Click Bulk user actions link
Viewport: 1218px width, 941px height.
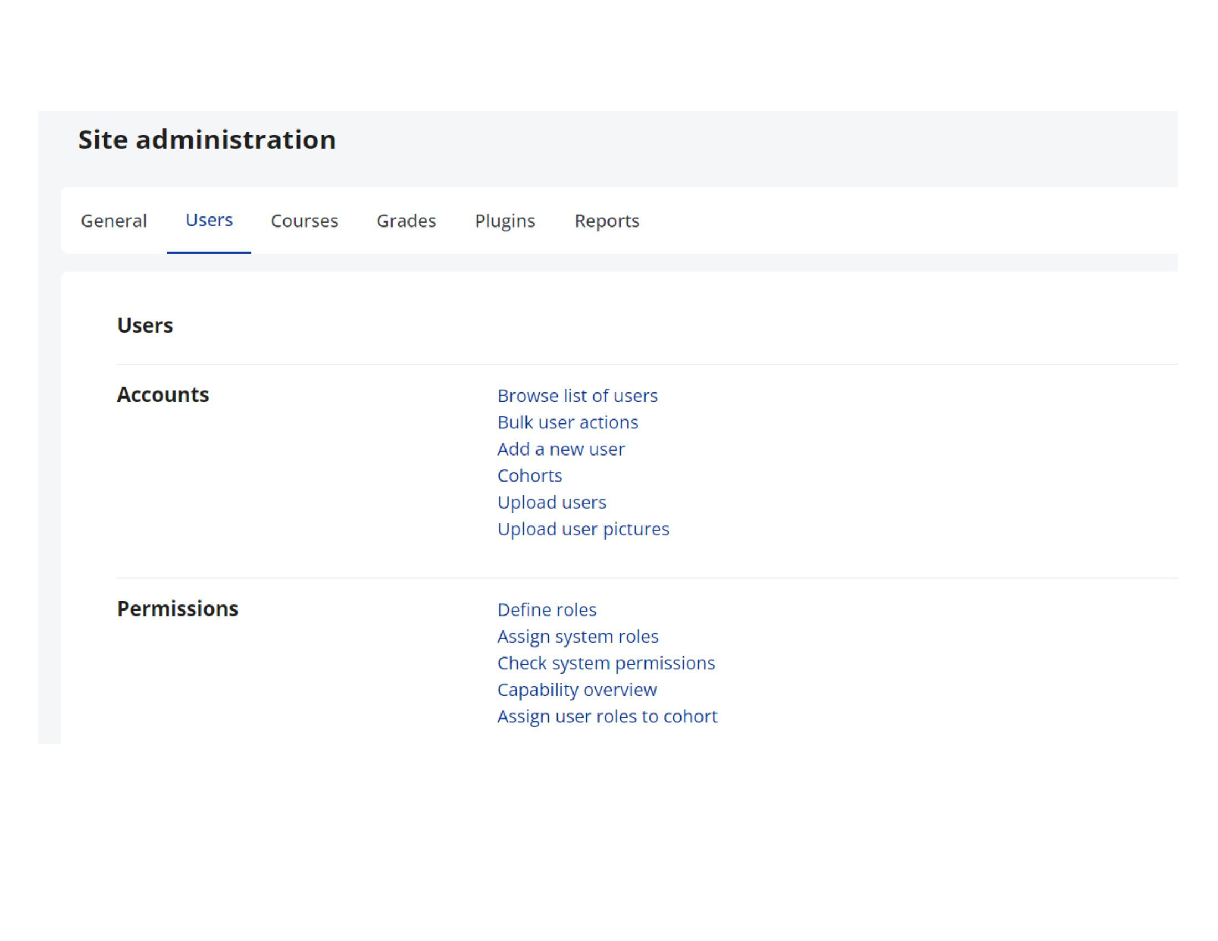tap(567, 422)
